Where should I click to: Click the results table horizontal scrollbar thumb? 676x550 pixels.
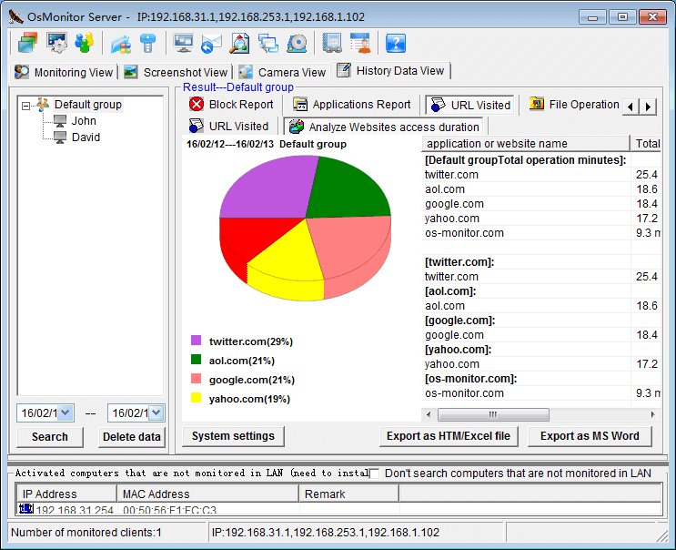(x=493, y=414)
